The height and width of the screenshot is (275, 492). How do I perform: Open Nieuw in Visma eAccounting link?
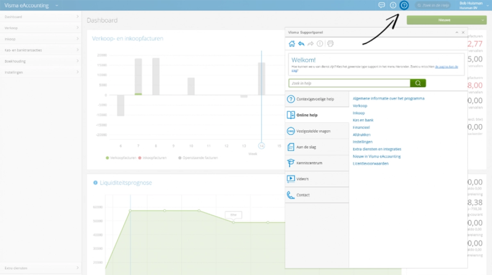pos(376,157)
